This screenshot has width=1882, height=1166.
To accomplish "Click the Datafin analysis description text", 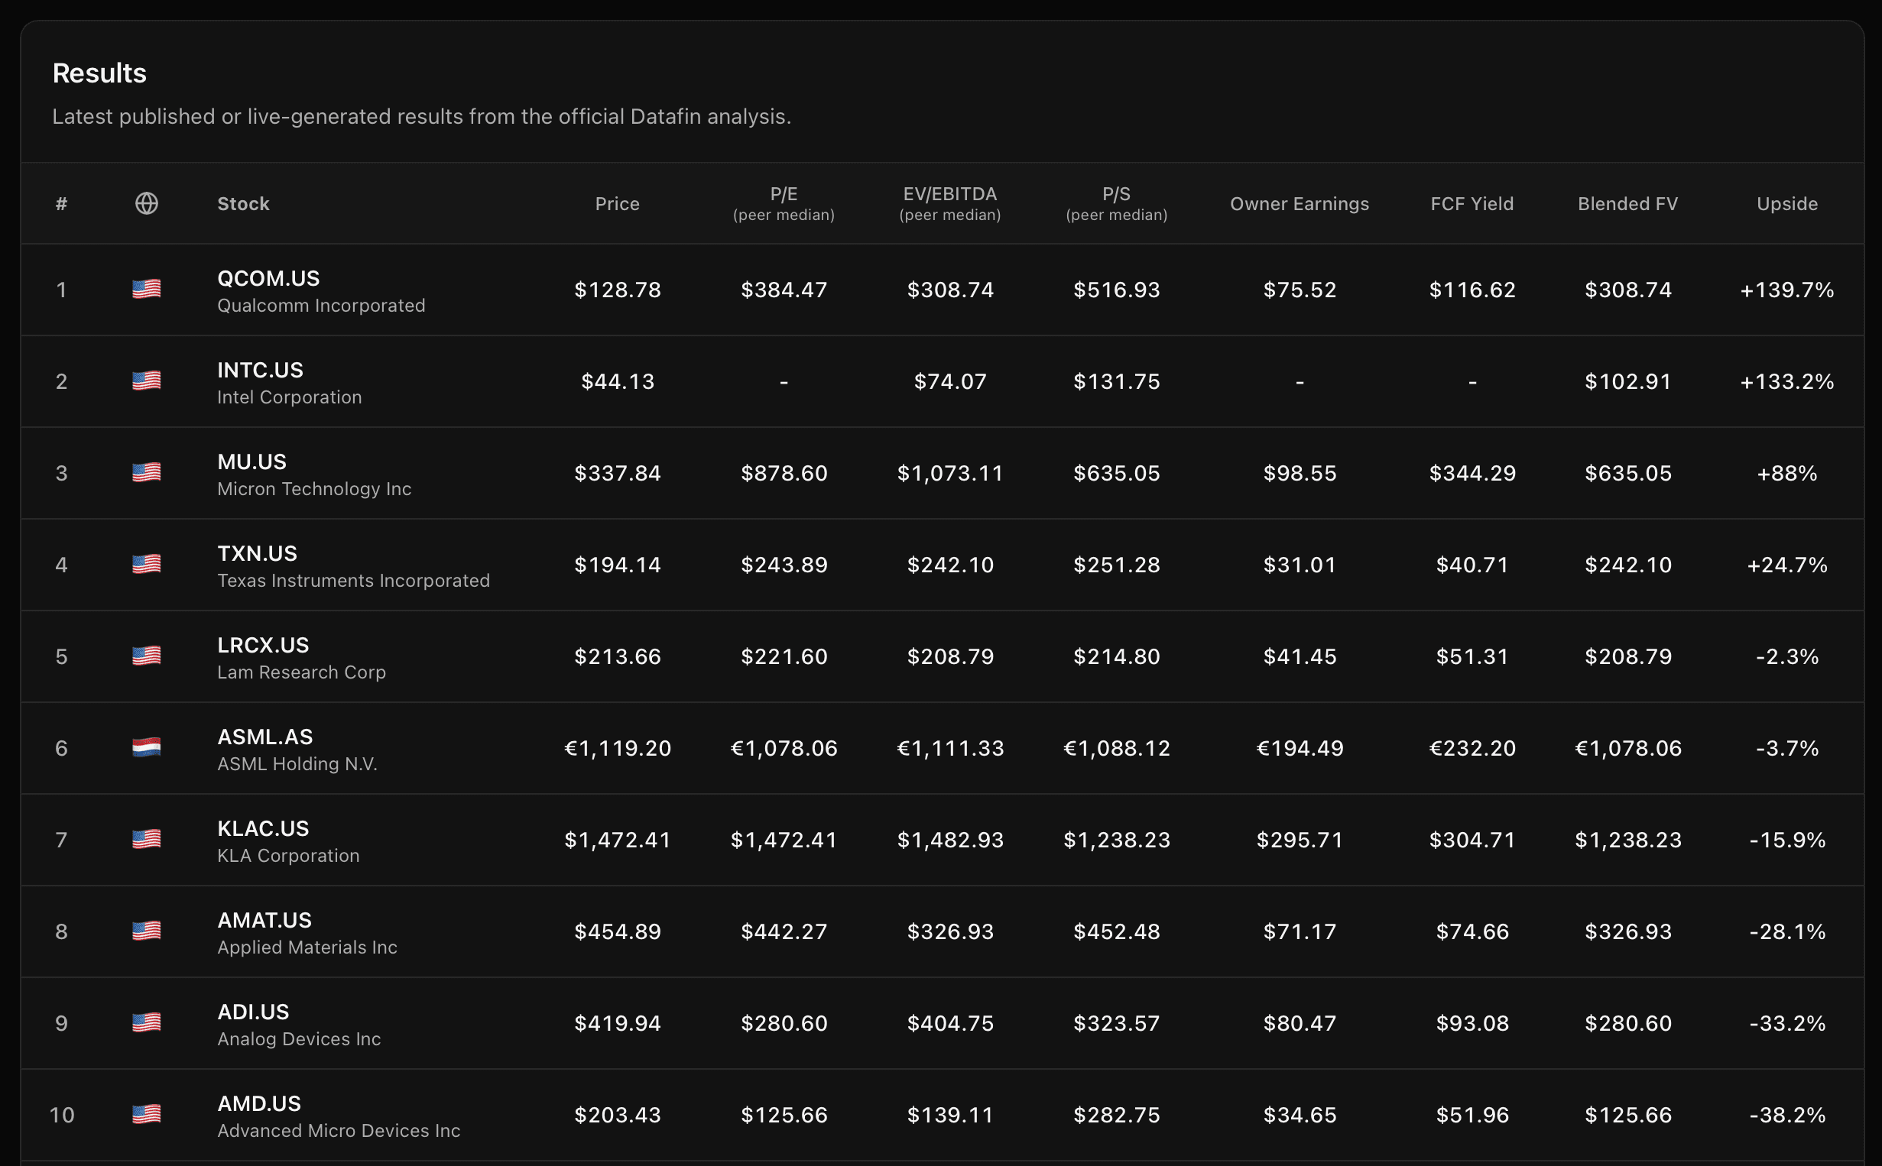I will click(422, 116).
